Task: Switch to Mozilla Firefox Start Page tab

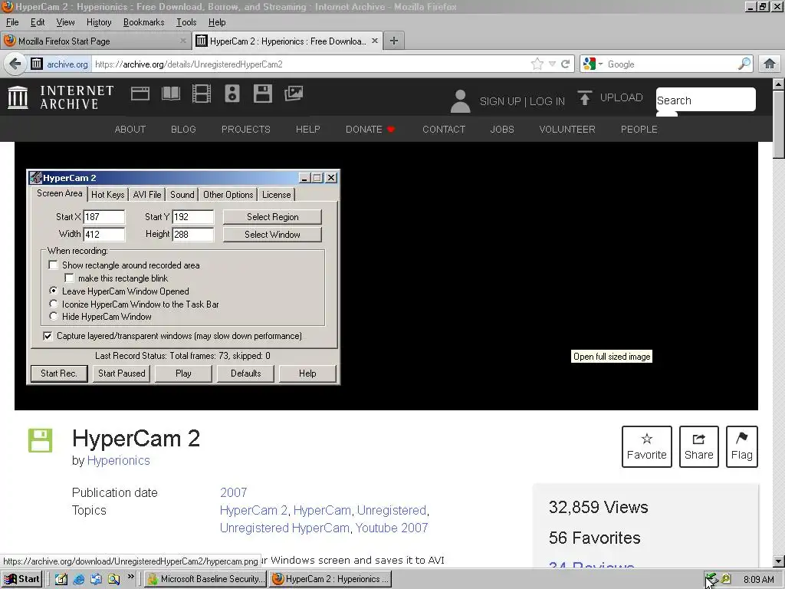Action: 95,41
